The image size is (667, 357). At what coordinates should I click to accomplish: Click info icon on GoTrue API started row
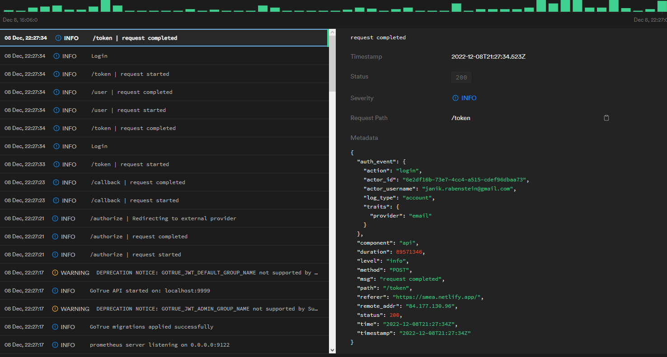pyautogui.click(x=55, y=291)
